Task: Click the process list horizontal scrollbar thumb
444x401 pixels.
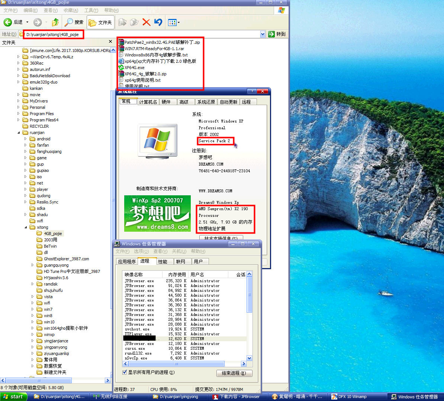Action: tap(176, 364)
